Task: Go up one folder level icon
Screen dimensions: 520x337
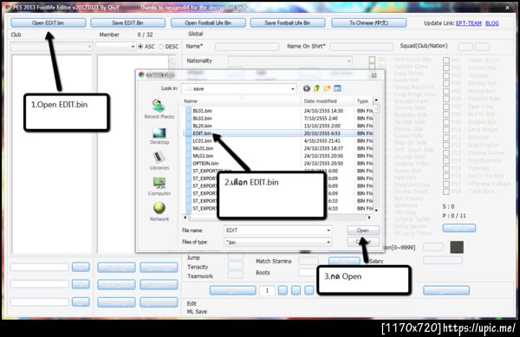Action: (316, 88)
